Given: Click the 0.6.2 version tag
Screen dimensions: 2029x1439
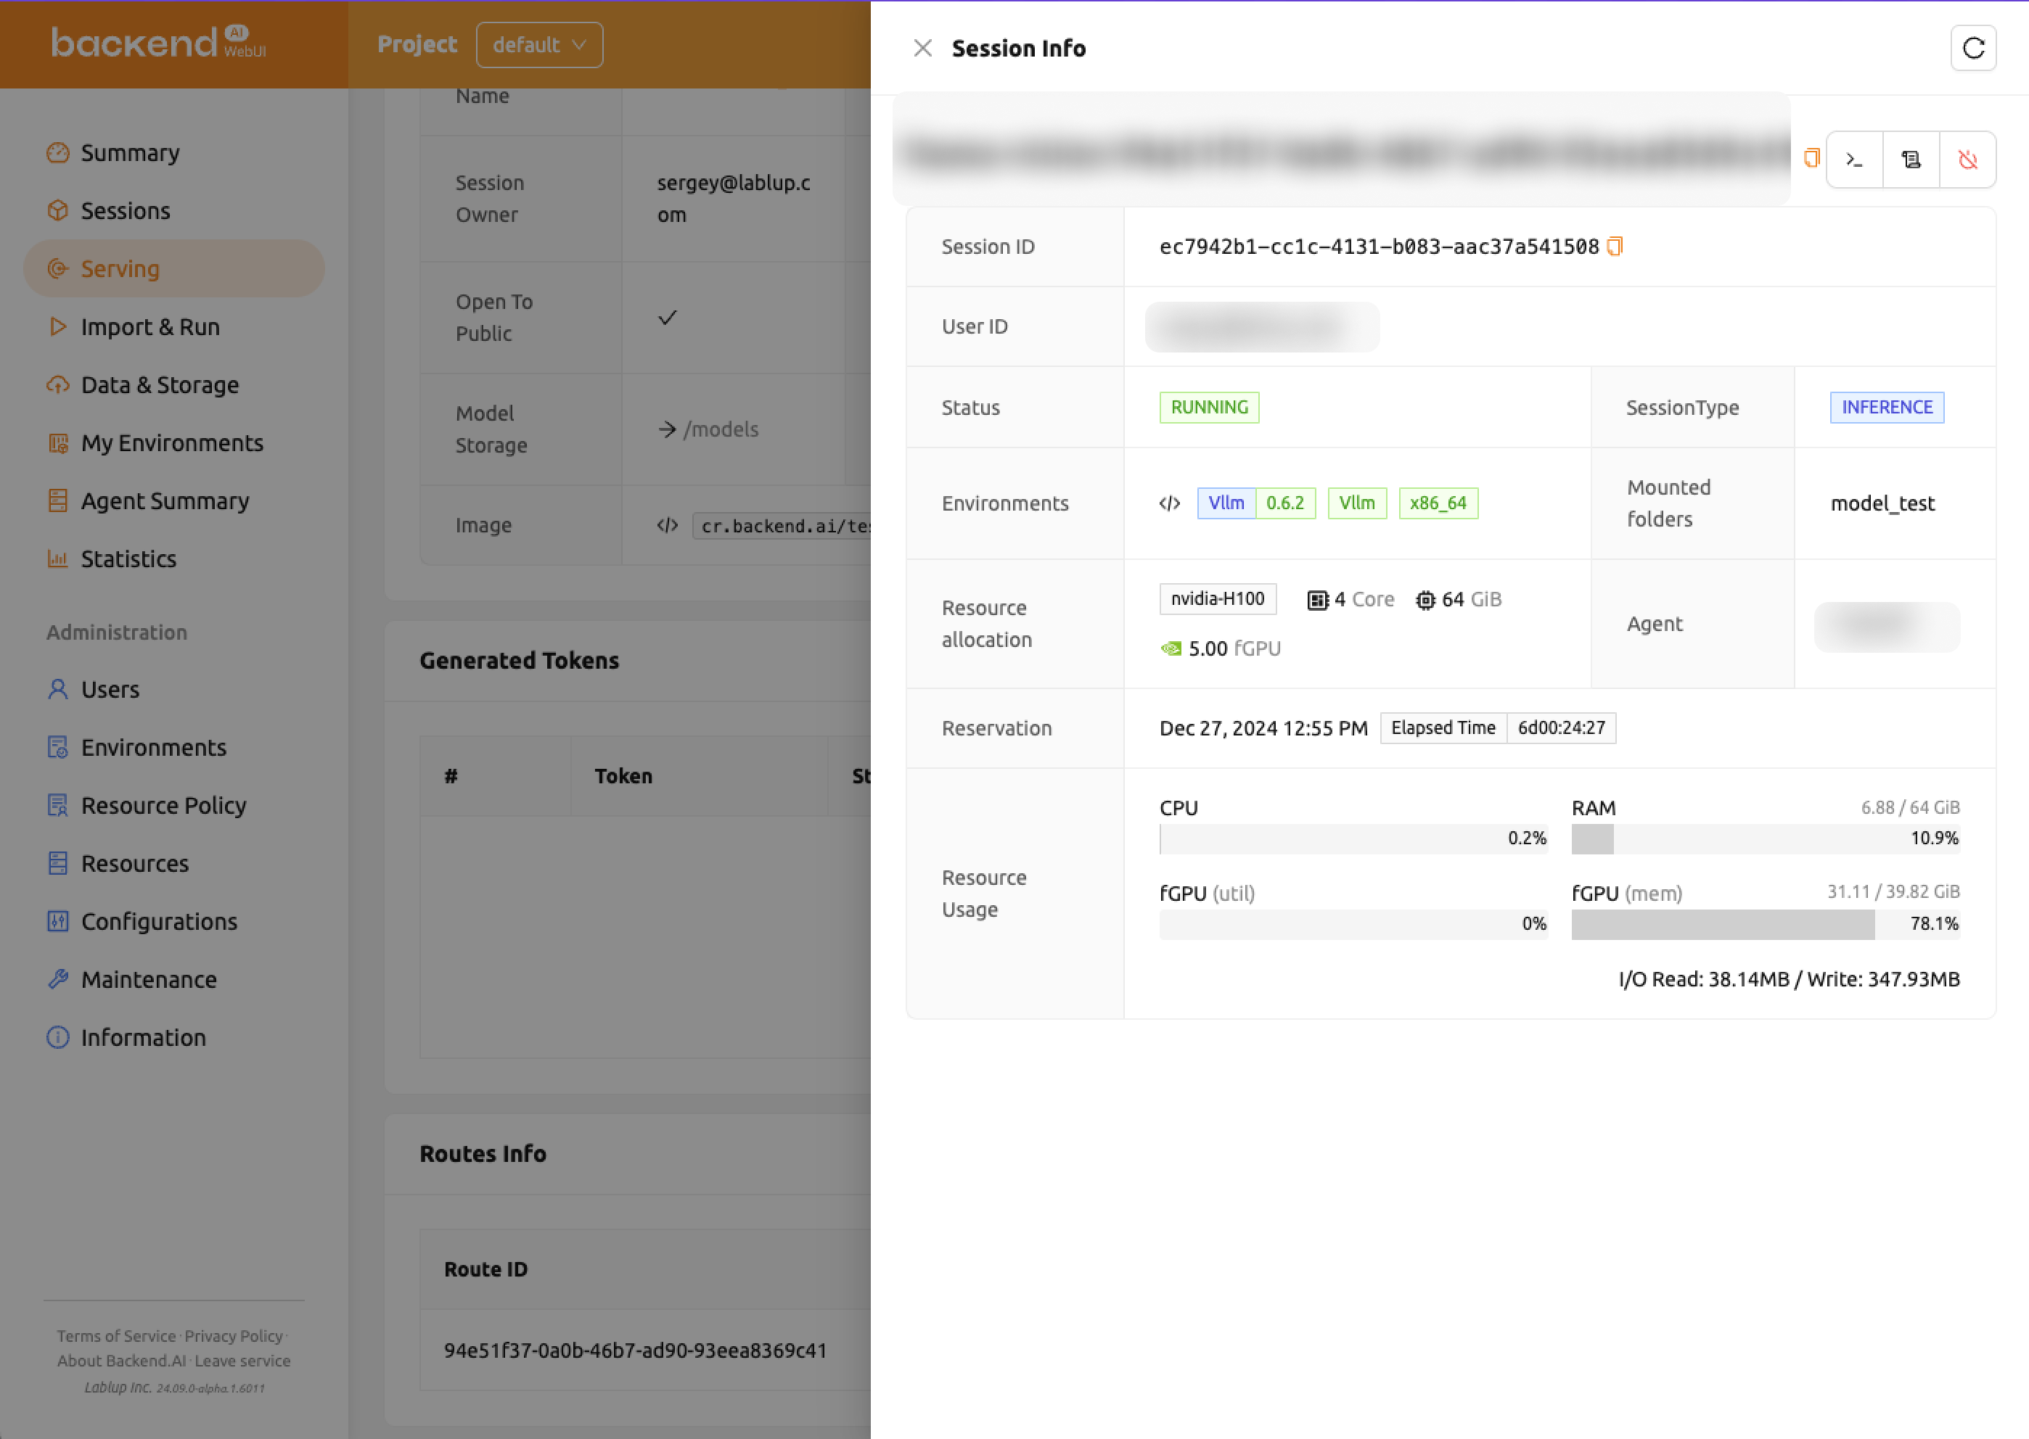Looking at the screenshot, I should [x=1285, y=503].
